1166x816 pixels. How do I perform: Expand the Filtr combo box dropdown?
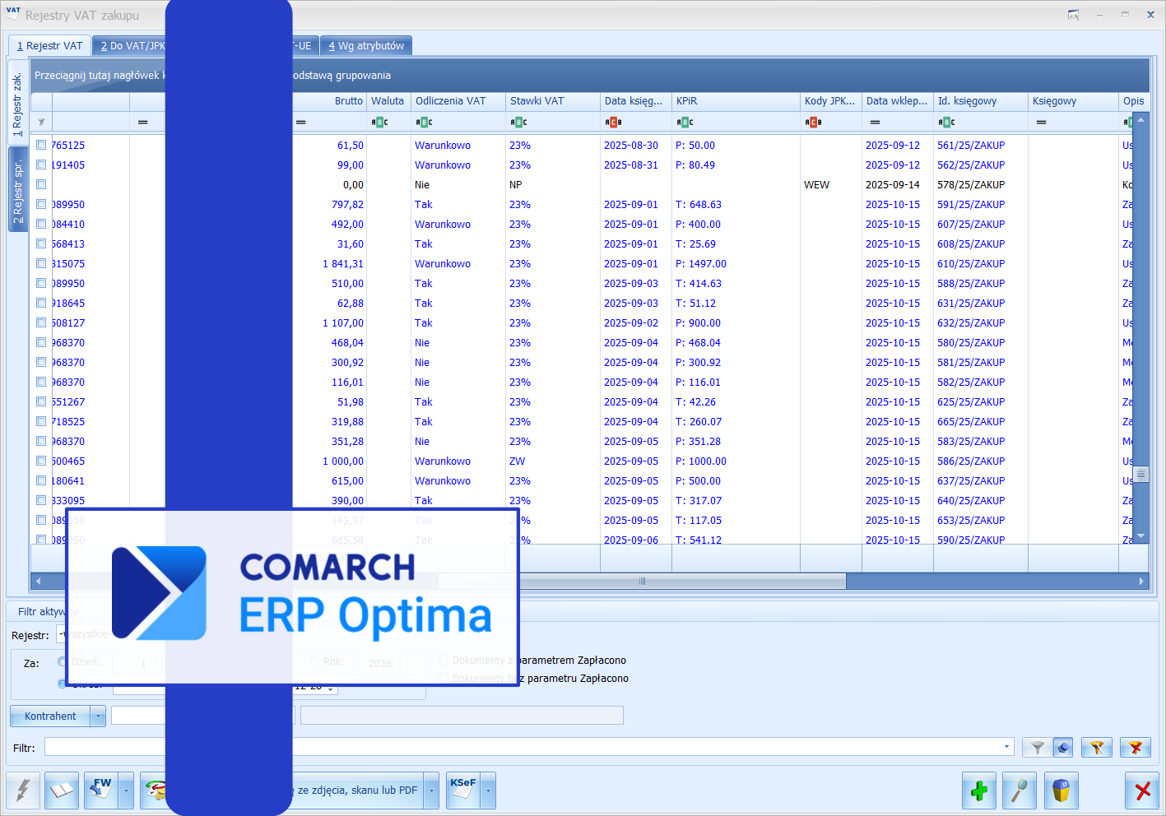tap(1006, 748)
